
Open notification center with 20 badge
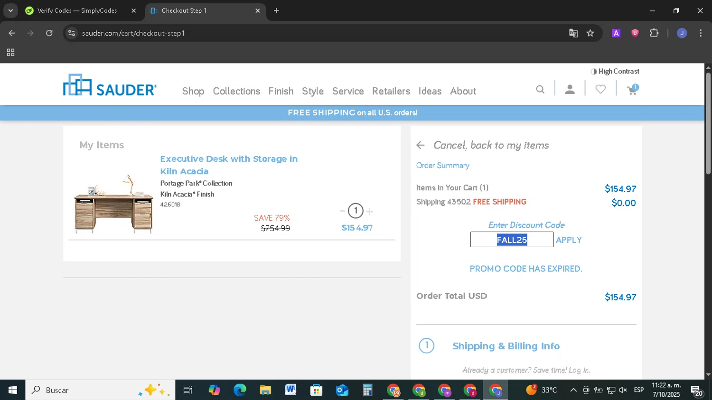click(697, 391)
